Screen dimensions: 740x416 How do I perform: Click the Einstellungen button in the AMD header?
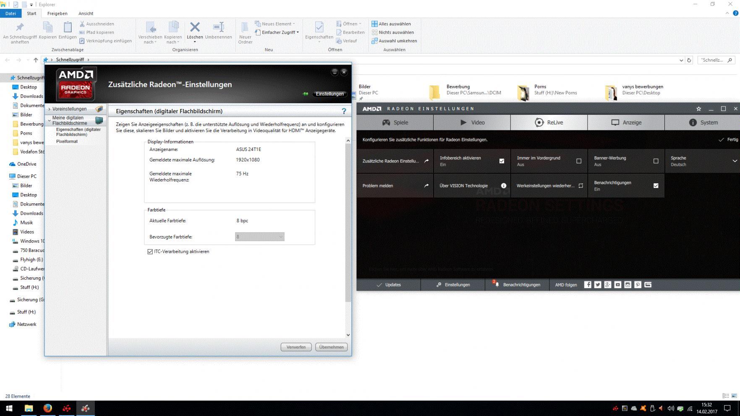point(329,94)
